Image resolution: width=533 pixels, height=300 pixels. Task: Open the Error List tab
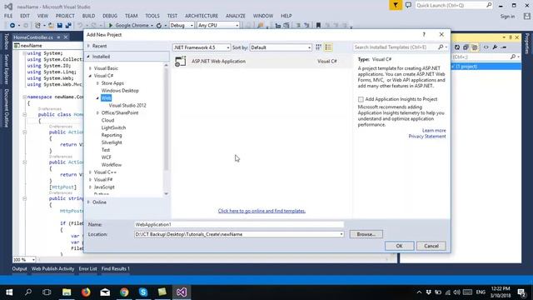click(87, 268)
